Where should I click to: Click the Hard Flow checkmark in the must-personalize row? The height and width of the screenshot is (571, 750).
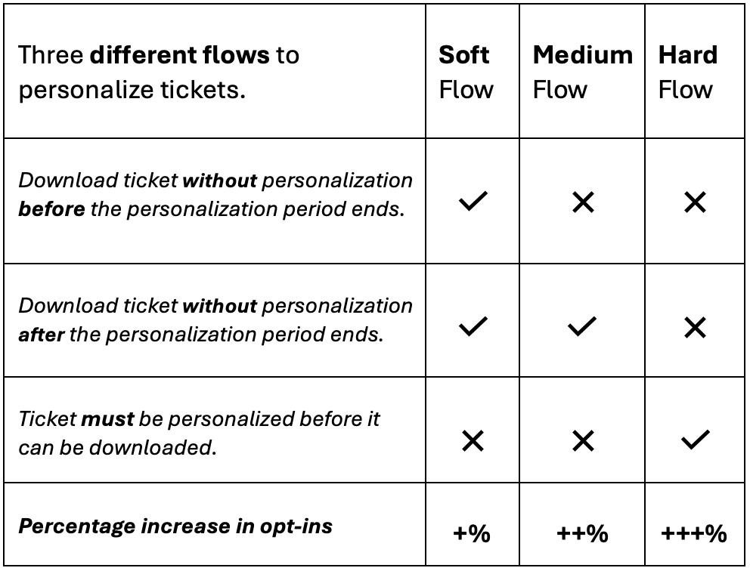tap(695, 440)
